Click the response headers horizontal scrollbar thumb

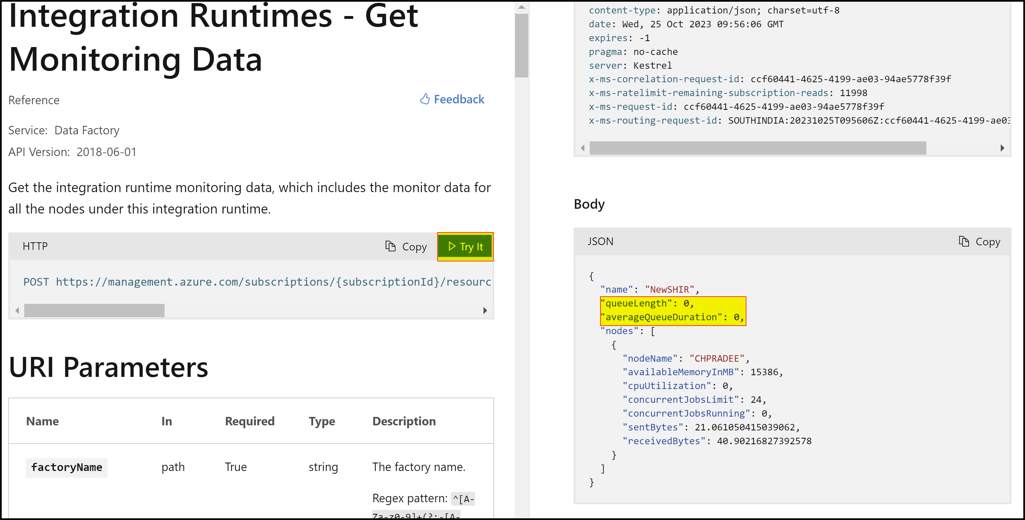pos(758,148)
